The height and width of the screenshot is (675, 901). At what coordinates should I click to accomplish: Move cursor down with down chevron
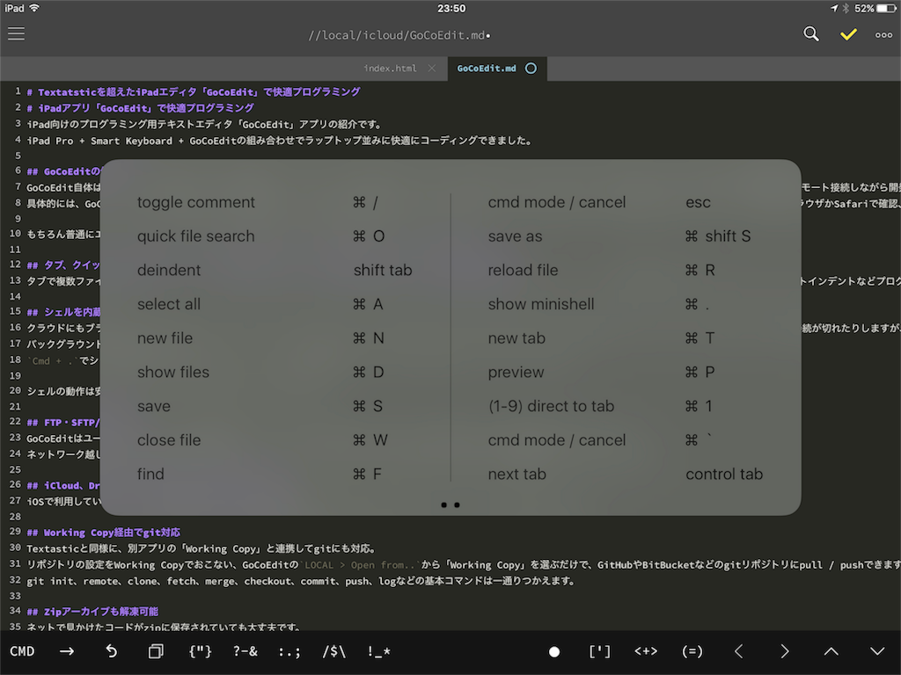(877, 651)
